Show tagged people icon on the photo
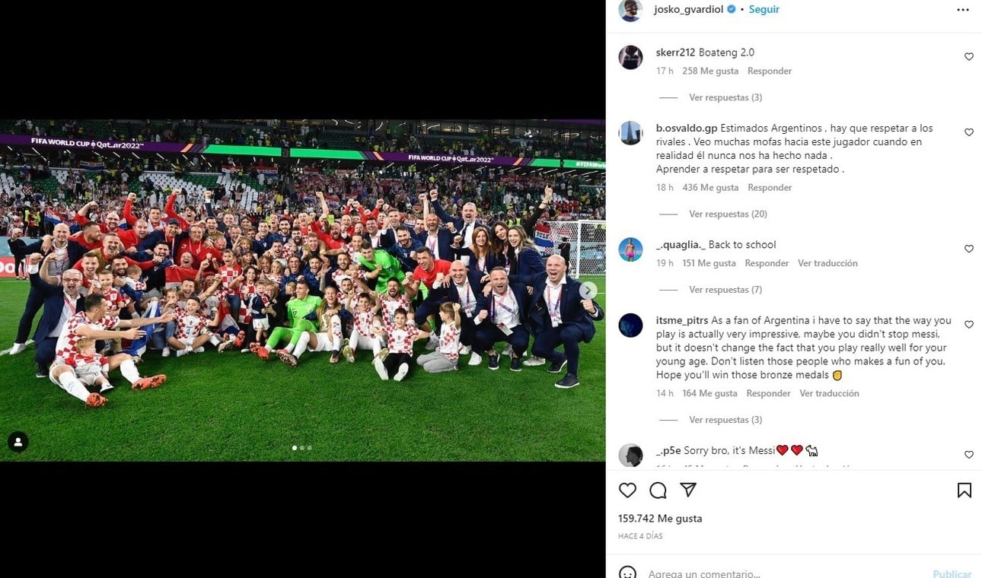982x578 pixels. (18, 442)
